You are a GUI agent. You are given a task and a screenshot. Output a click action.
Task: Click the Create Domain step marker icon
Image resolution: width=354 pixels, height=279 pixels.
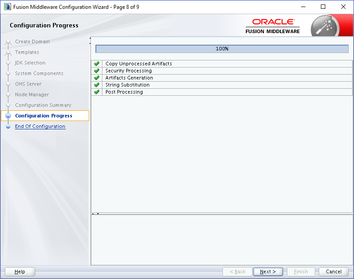(x=8, y=42)
